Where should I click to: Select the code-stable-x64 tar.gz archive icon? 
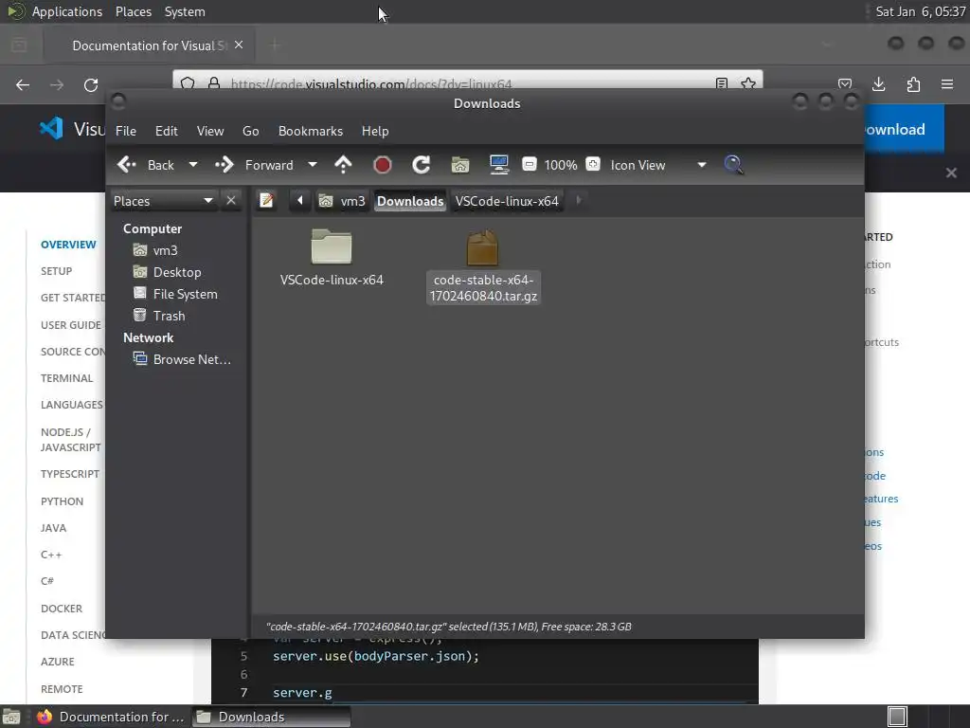pyautogui.click(x=482, y=247)
